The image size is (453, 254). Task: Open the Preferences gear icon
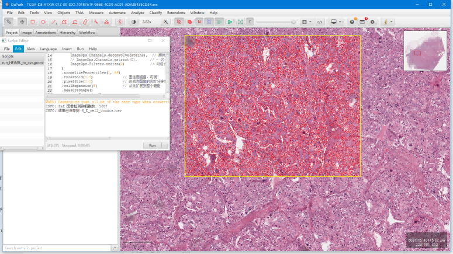372,22
